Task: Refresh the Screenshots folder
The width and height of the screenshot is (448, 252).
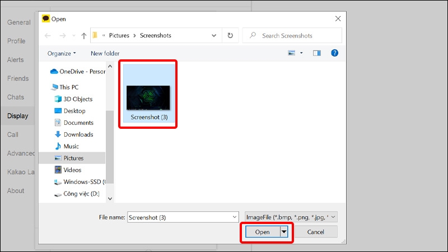Action: click(x=230, y=35)
